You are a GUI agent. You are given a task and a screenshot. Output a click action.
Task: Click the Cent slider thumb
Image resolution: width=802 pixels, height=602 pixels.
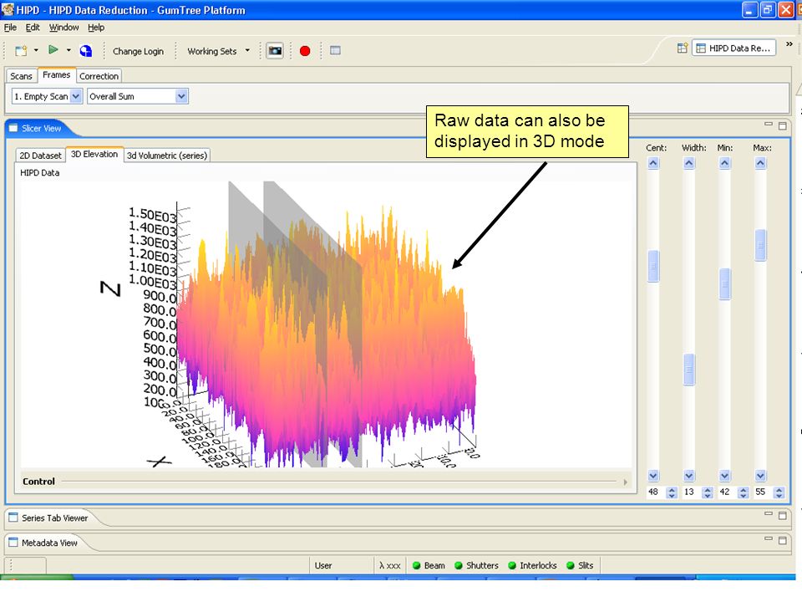pos(653,266)
